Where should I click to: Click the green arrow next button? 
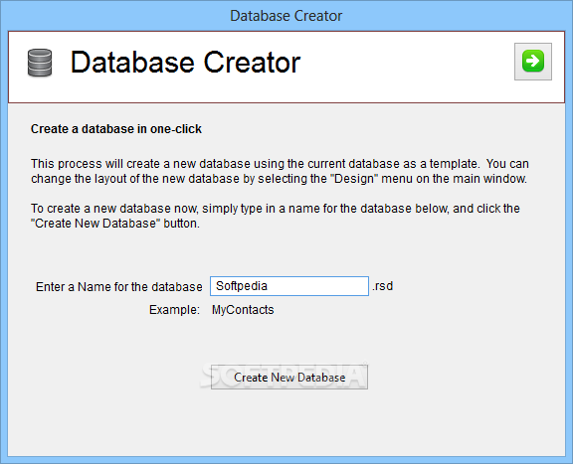coord(533,62)
